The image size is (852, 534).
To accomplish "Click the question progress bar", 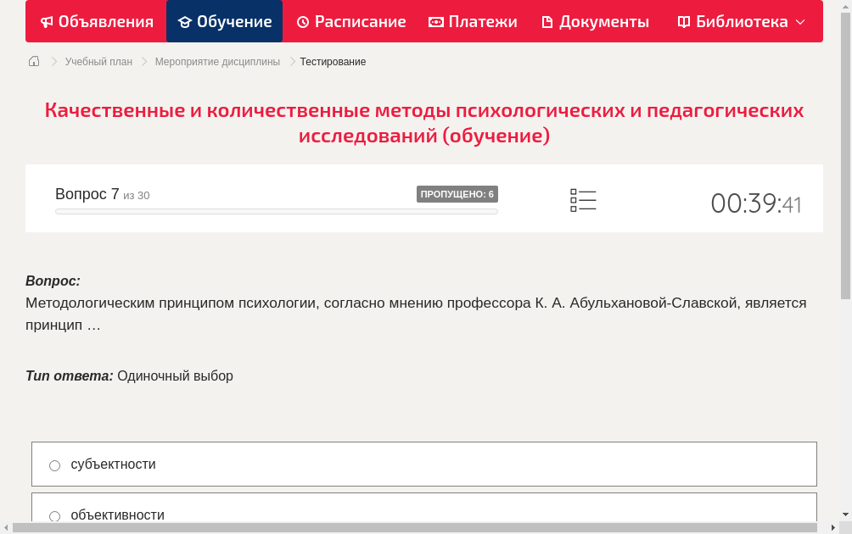I will (x=276, y=211).
